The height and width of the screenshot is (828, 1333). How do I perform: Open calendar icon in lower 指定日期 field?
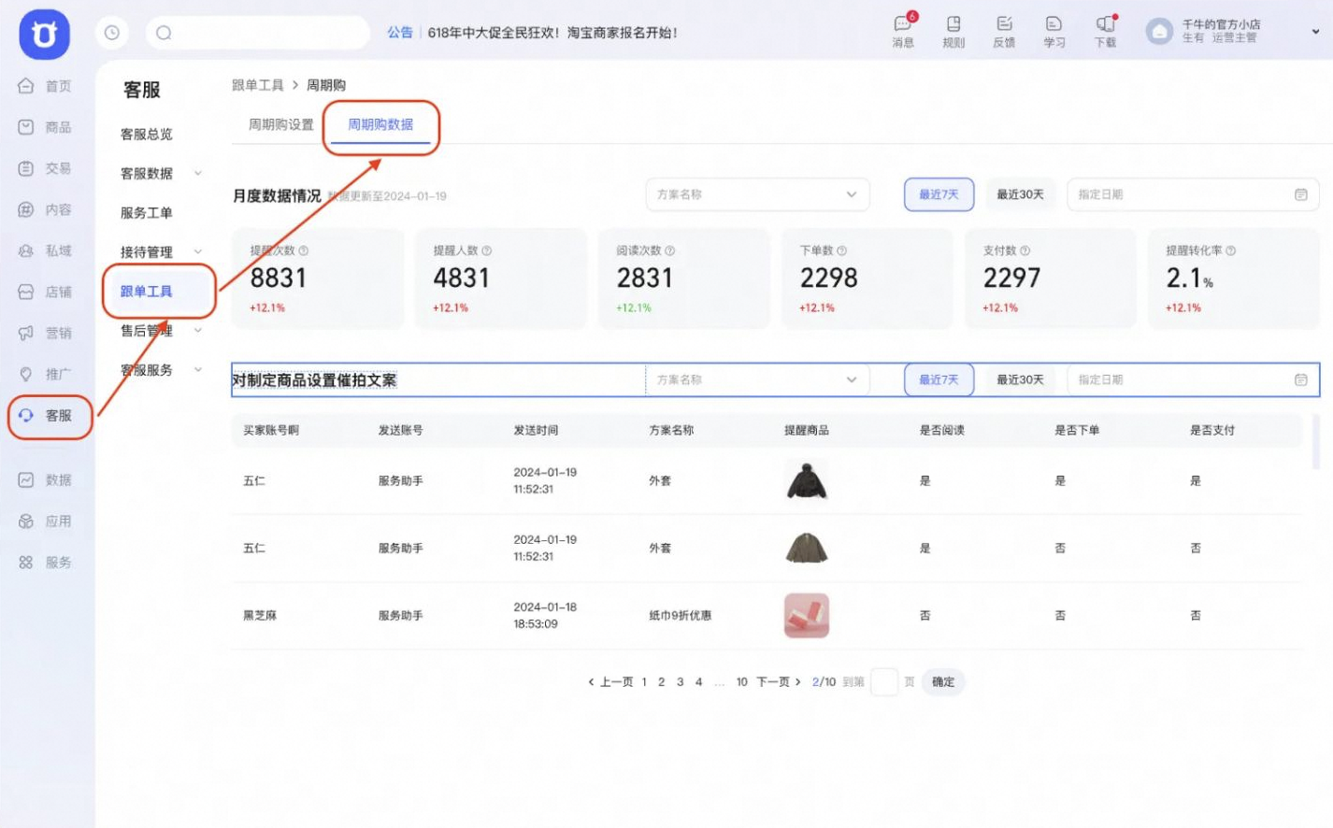pyautogui.click(x=1300, y=379)
